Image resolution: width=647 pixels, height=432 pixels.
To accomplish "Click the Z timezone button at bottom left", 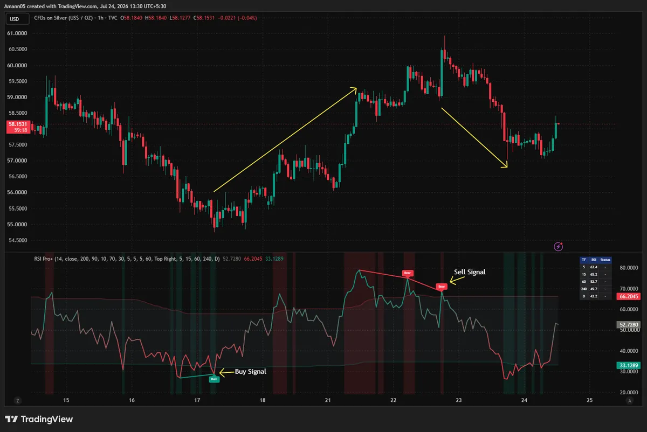I will tap(18, 400).
